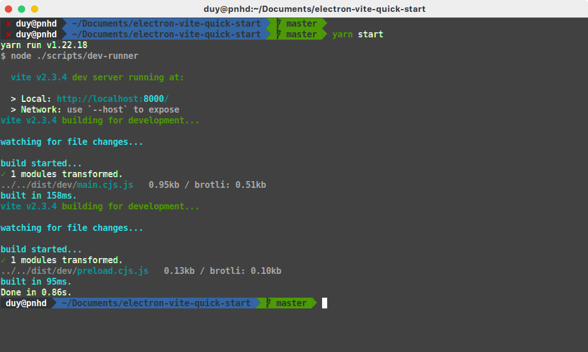The width and height of the screenshot is (588, 352).
Task: Click the '0.95kb / brotli: 0.51kb' size text
Action: tap(208, 185)
